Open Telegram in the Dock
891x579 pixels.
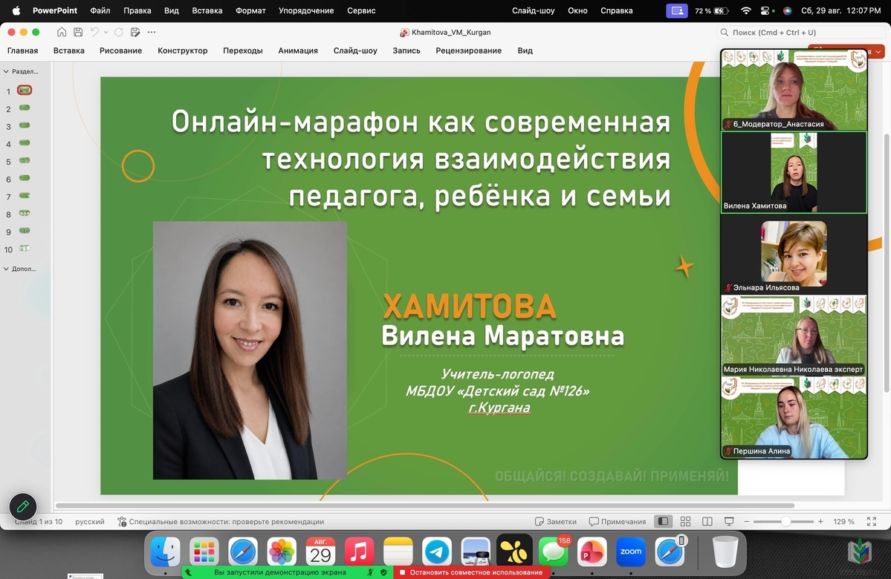437,552
